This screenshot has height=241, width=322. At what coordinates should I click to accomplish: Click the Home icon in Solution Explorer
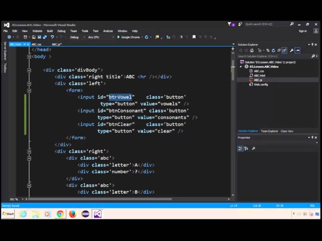252,50
